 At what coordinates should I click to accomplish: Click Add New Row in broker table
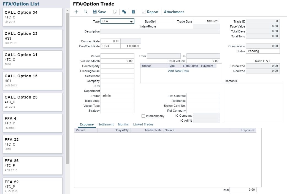(x=178, y=71)
